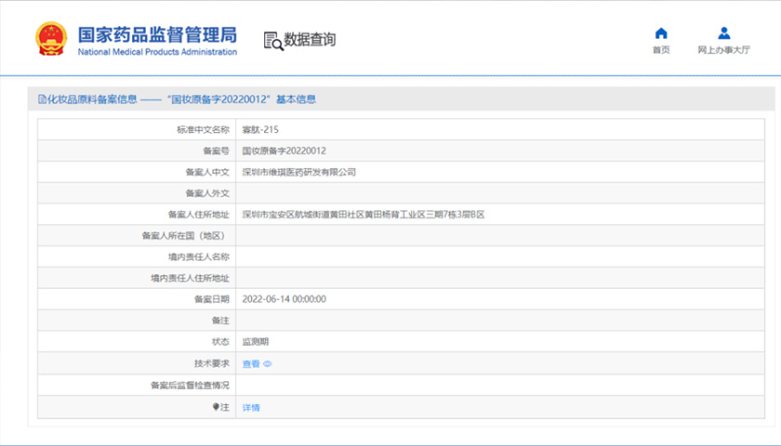Click the 国家药品监督管理局 title
The width and height of the screenshot is (781, 446).
(x=157, y=35)
